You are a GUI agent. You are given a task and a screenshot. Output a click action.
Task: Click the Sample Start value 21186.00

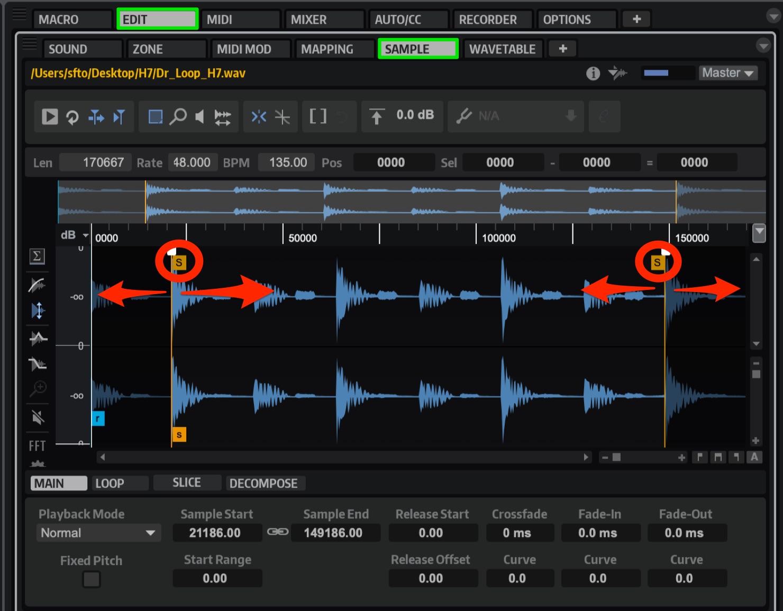(217, 533)
